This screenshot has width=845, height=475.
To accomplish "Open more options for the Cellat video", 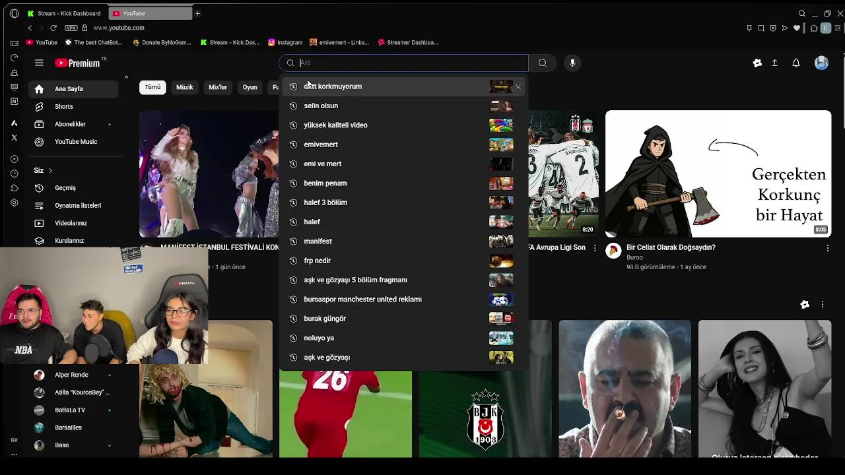I will tap(828, 248).
